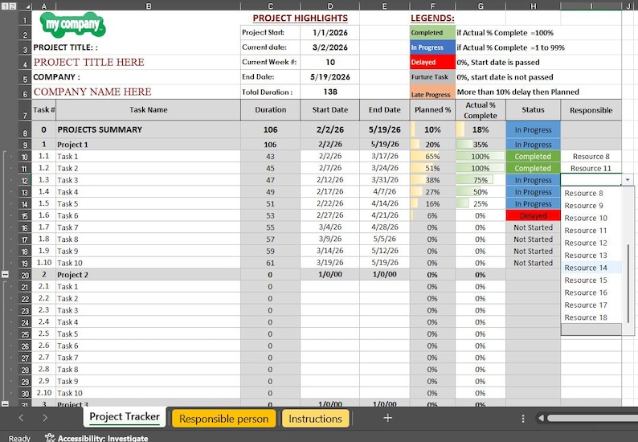Viewport: 638px width, 442px height.
Task: Choose Resource 13 from dropdown list
Action: (x=591, y=256)
